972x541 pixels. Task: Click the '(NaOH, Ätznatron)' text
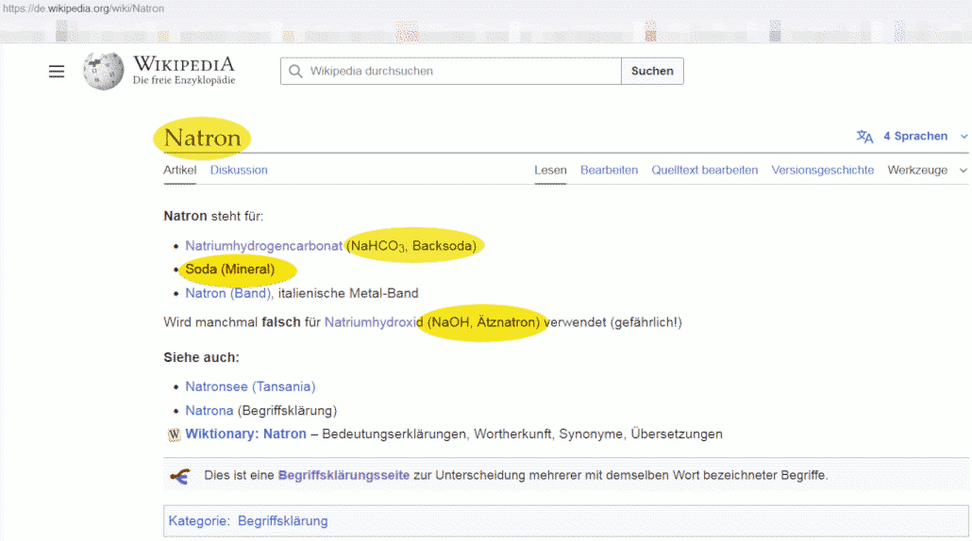pos(483,322)
